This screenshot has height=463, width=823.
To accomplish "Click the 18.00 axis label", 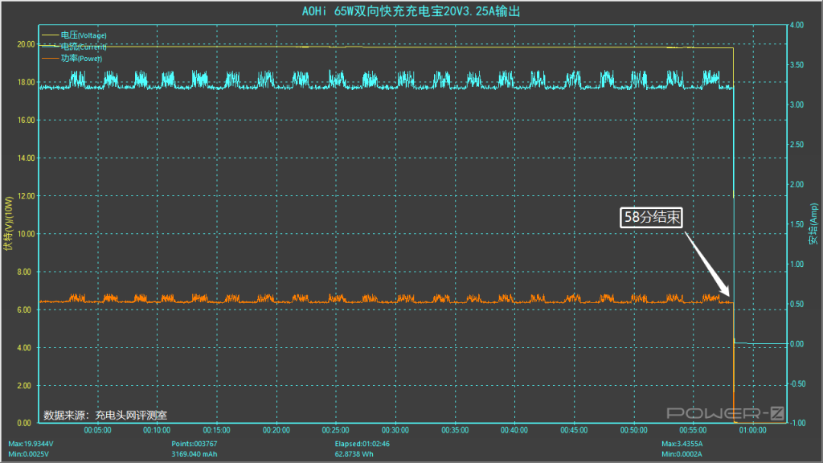I will click(26, 82).
